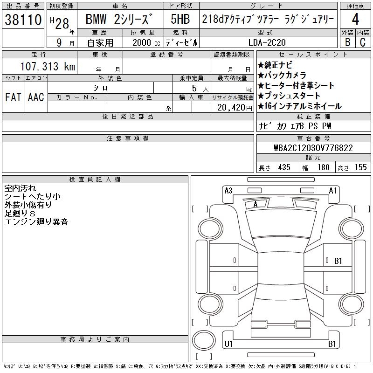Select the equipment line ナビ カワ エアB PS PW
The width and height of the screenshot is (373, 373).
pyautogui.click(x=295, y=126)
